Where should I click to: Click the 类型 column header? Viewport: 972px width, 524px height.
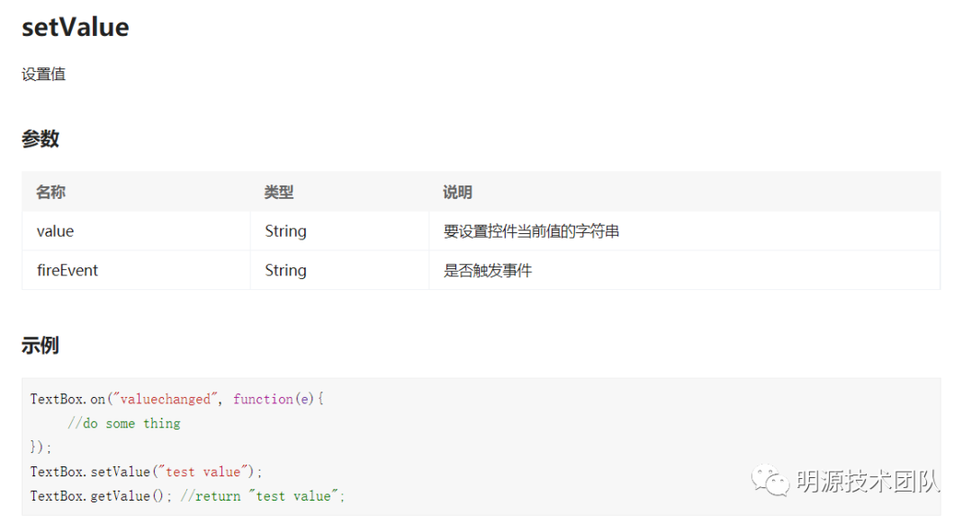(279, 193)
